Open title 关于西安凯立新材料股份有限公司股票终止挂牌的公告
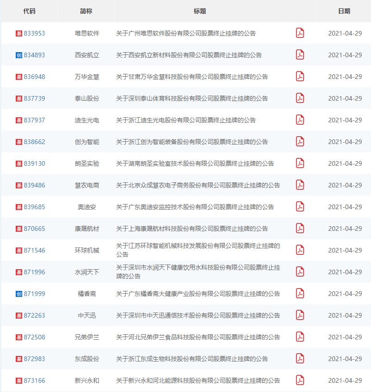This screenshot has width=371, height=392. point(189,55)
